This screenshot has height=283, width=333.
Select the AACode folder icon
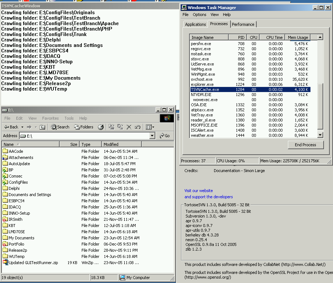coord(5,151)
